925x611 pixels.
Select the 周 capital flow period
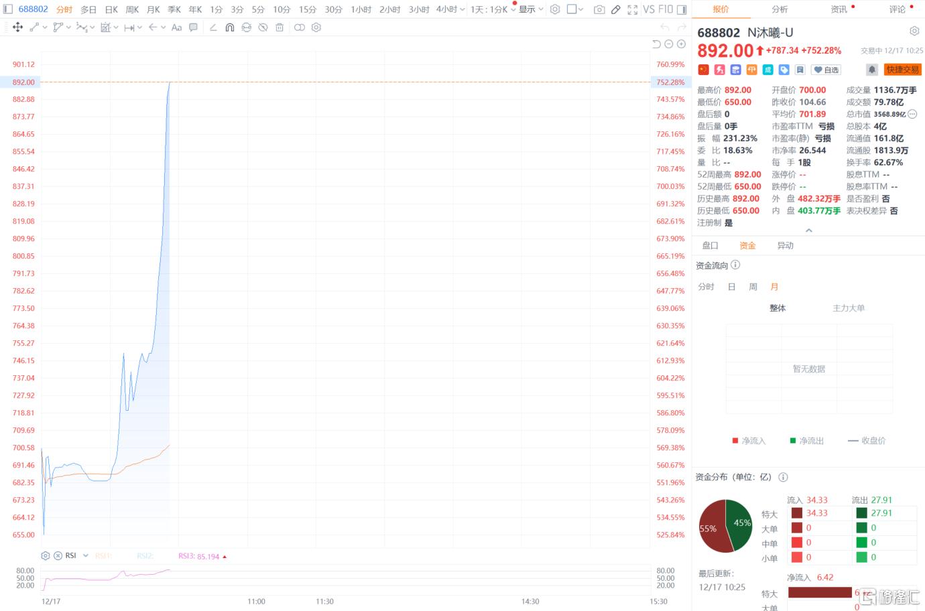pos(753,287)
